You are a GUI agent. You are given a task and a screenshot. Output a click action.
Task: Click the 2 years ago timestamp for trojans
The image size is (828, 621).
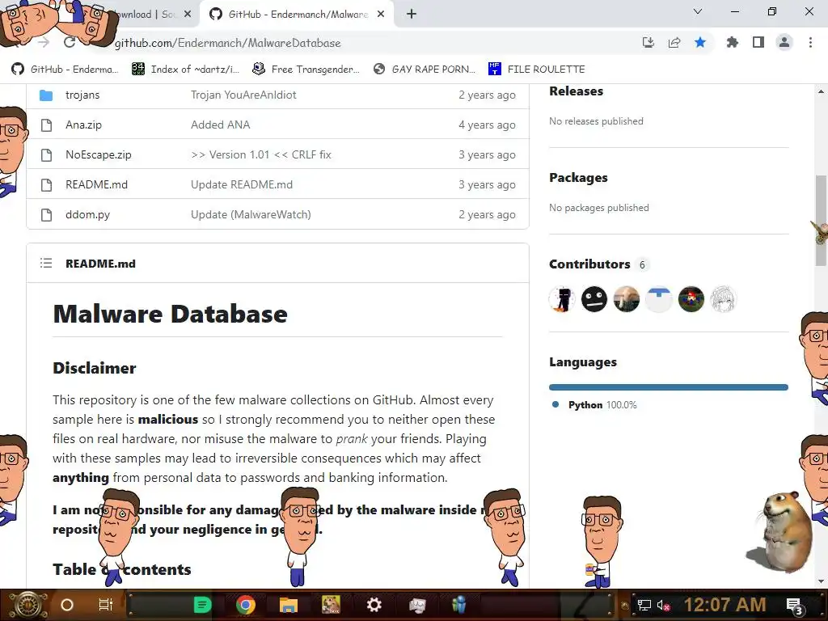487,95
